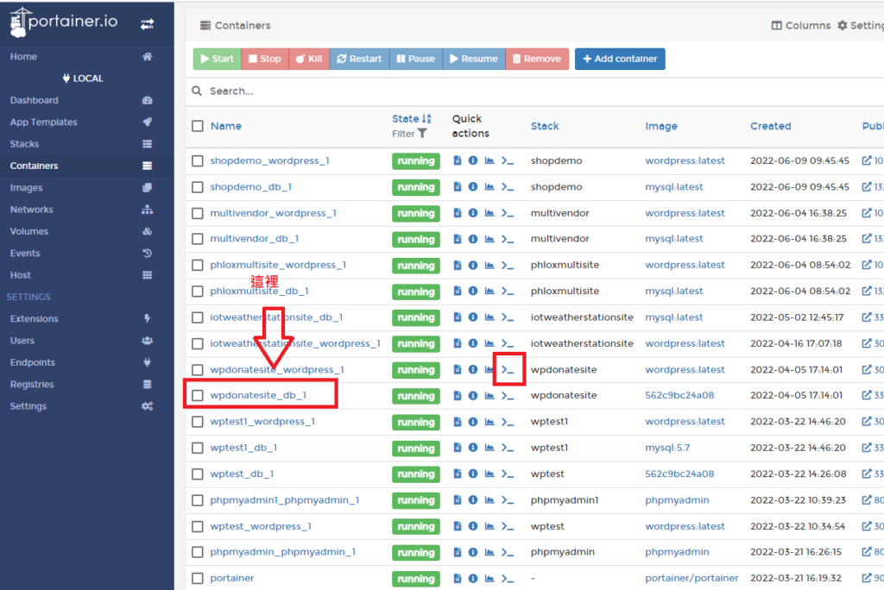Click stats icon for wpdonatesite_db_1

pyautogui.click(x=489, y=396)
